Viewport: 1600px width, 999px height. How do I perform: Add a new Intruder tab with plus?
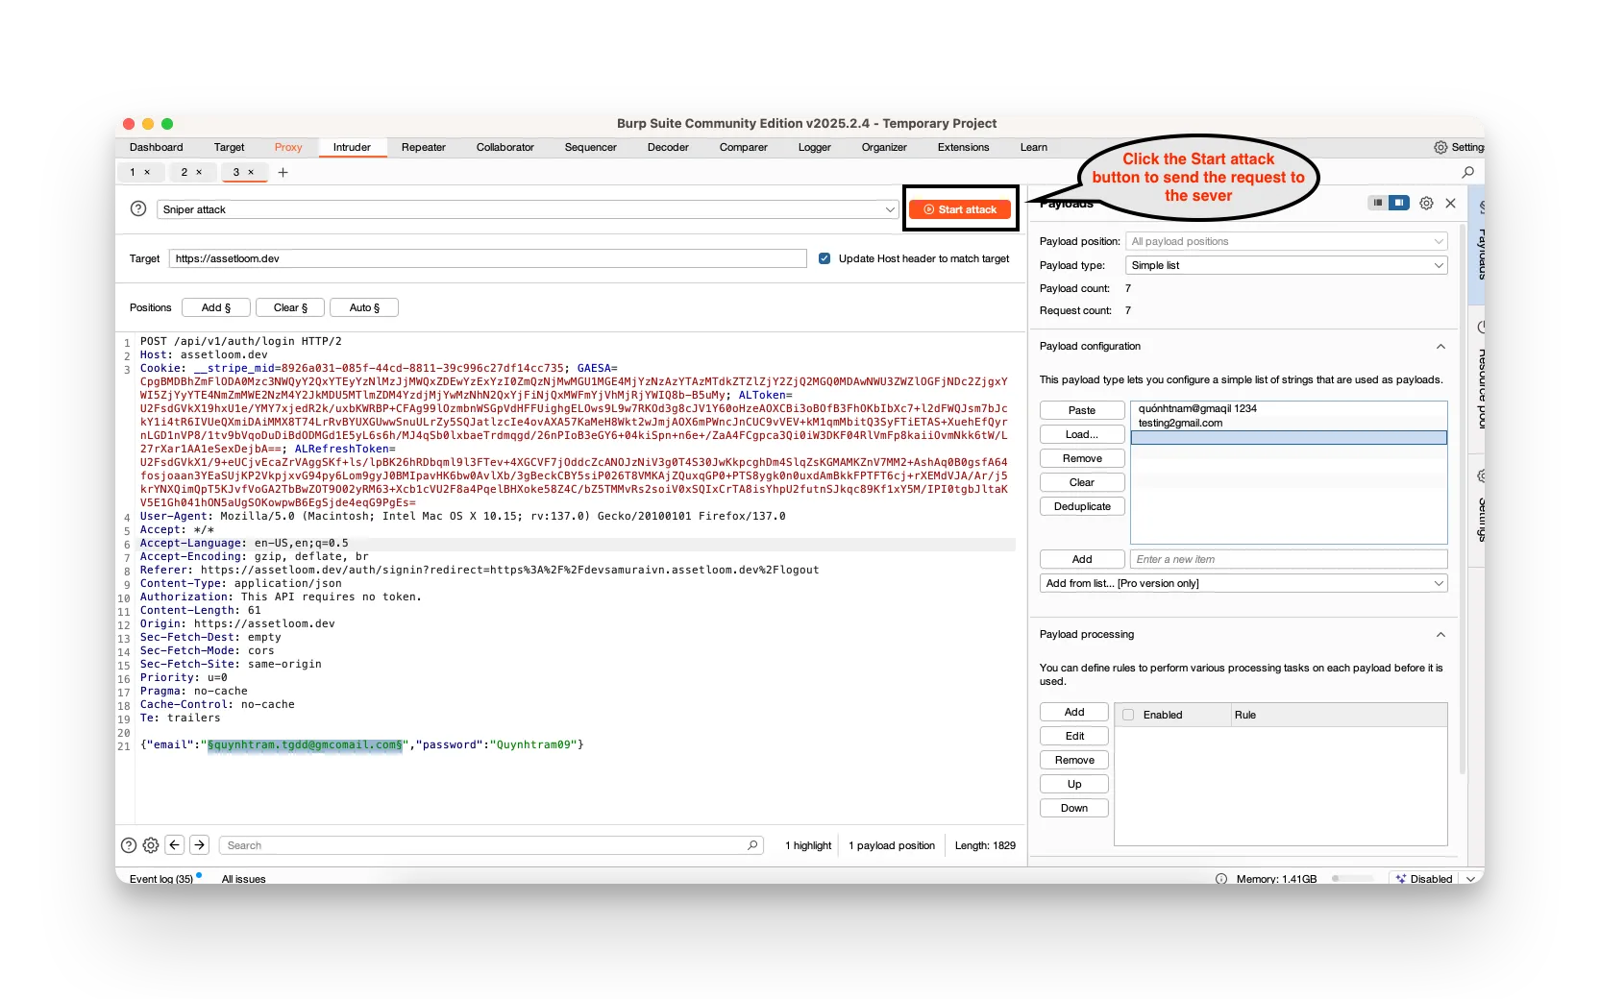point(283,172)
